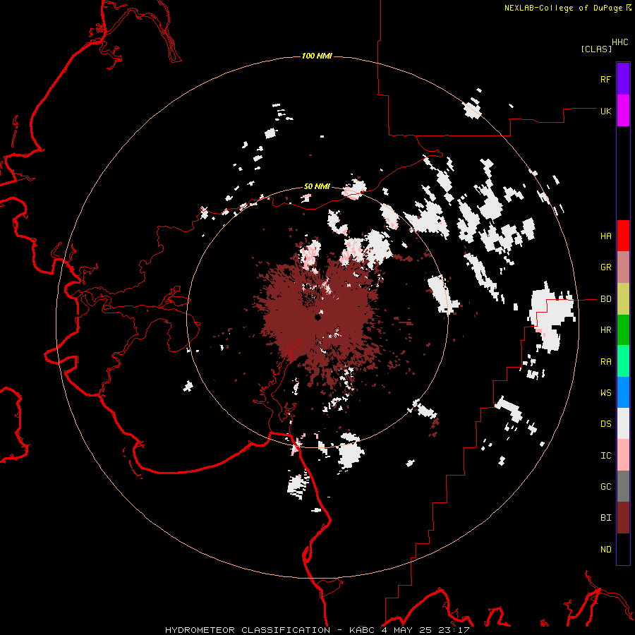
Task: Click the 'BD' legend label
Action: pyautogui.click(x=606, y=299)
